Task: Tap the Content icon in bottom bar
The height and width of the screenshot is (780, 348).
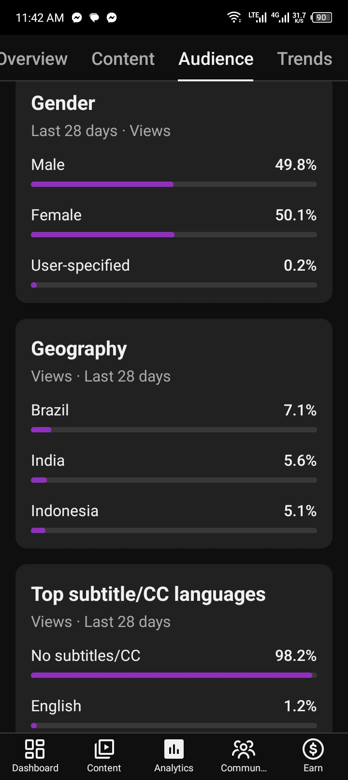Action: 104,749
